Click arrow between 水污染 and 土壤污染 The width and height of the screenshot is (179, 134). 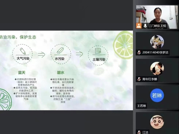click(79, 54)
